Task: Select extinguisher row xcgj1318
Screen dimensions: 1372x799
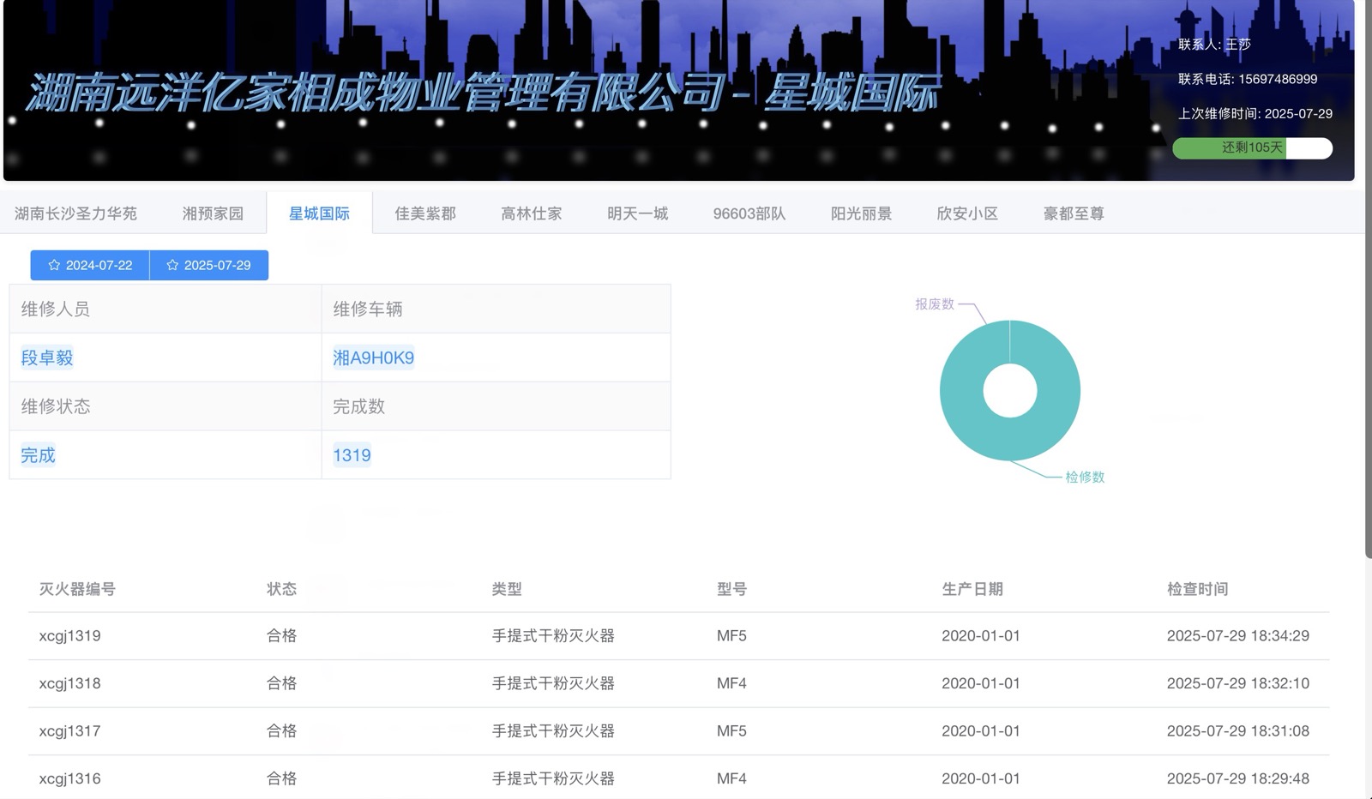Action: tap(678, 683)
